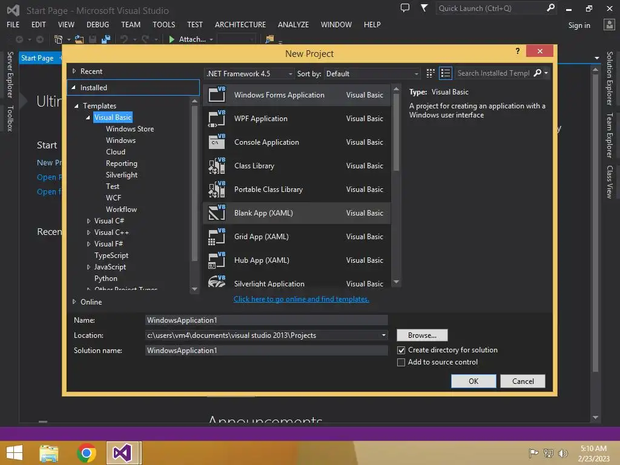Click the volume speaker tray icon
The width and height of the screenshot is (620, 465).
pos(562,453)
